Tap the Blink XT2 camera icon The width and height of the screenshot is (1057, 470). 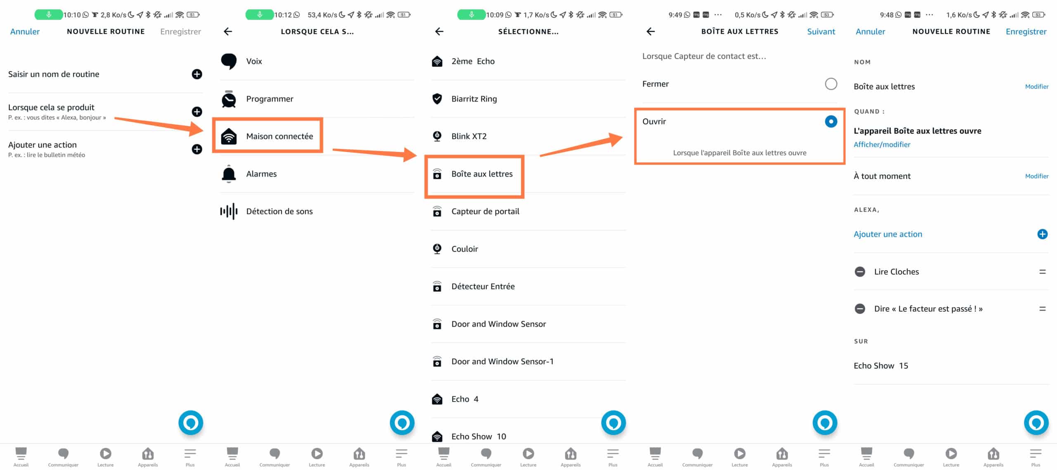(x=437, y=136)
